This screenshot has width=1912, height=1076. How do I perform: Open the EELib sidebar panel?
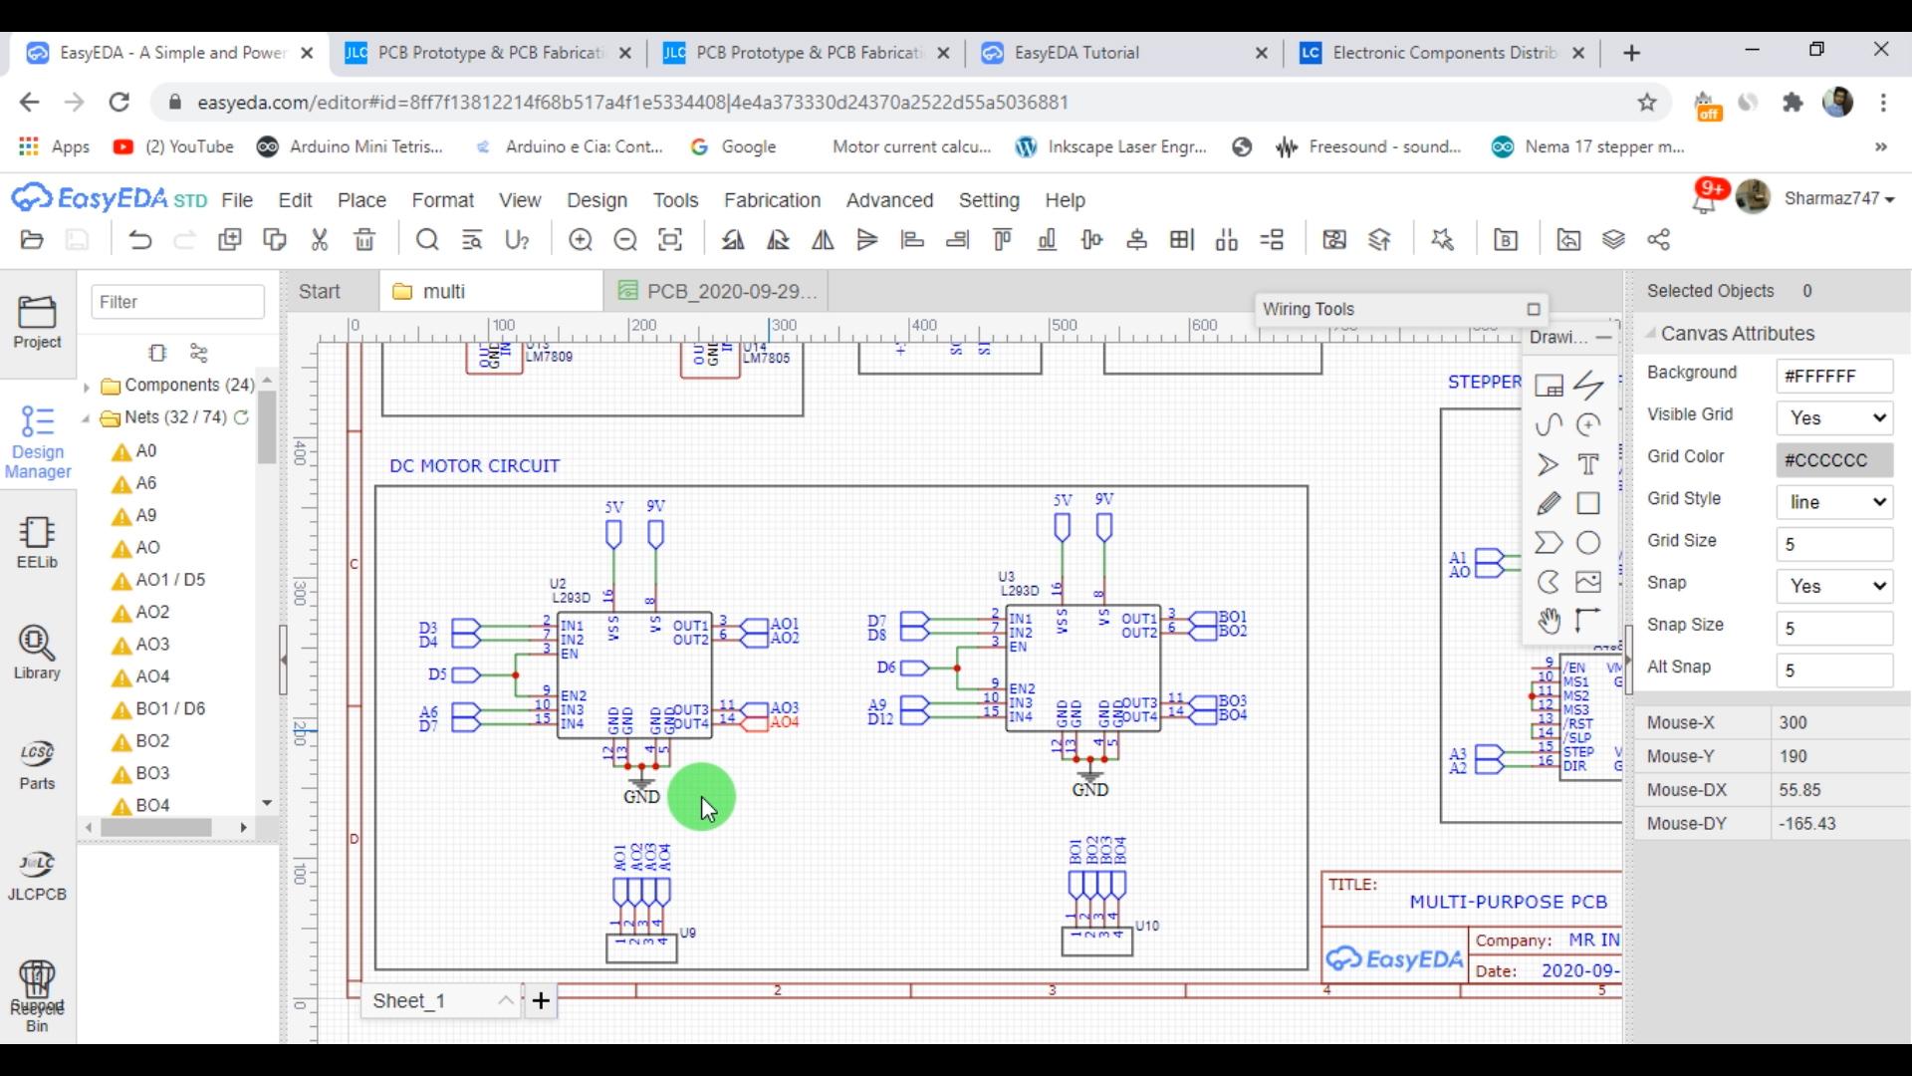tap(37, 542)
